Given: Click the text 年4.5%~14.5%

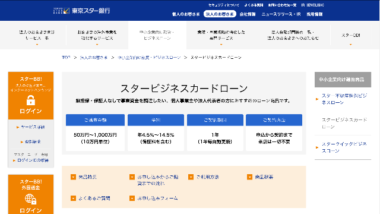Looking at the screenshot, I should tap(156, 135).
